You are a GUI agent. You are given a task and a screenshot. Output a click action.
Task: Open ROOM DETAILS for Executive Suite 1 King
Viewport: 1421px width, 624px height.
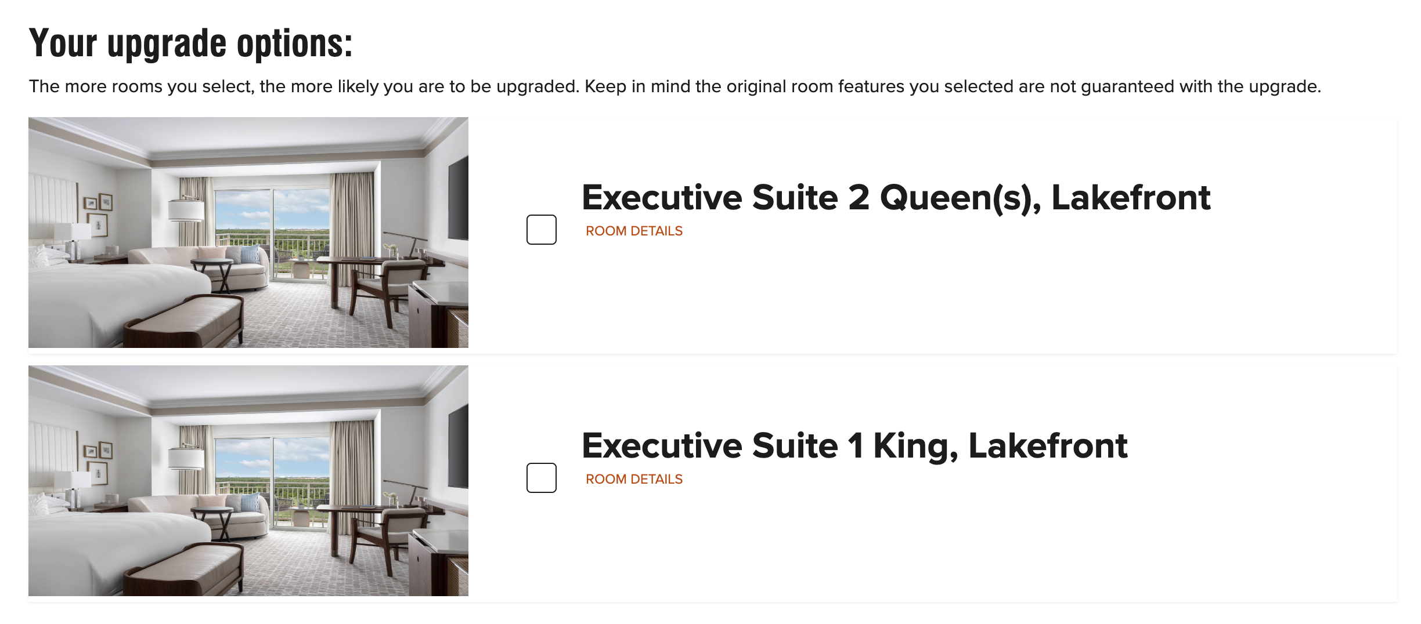tap(634, 479)
